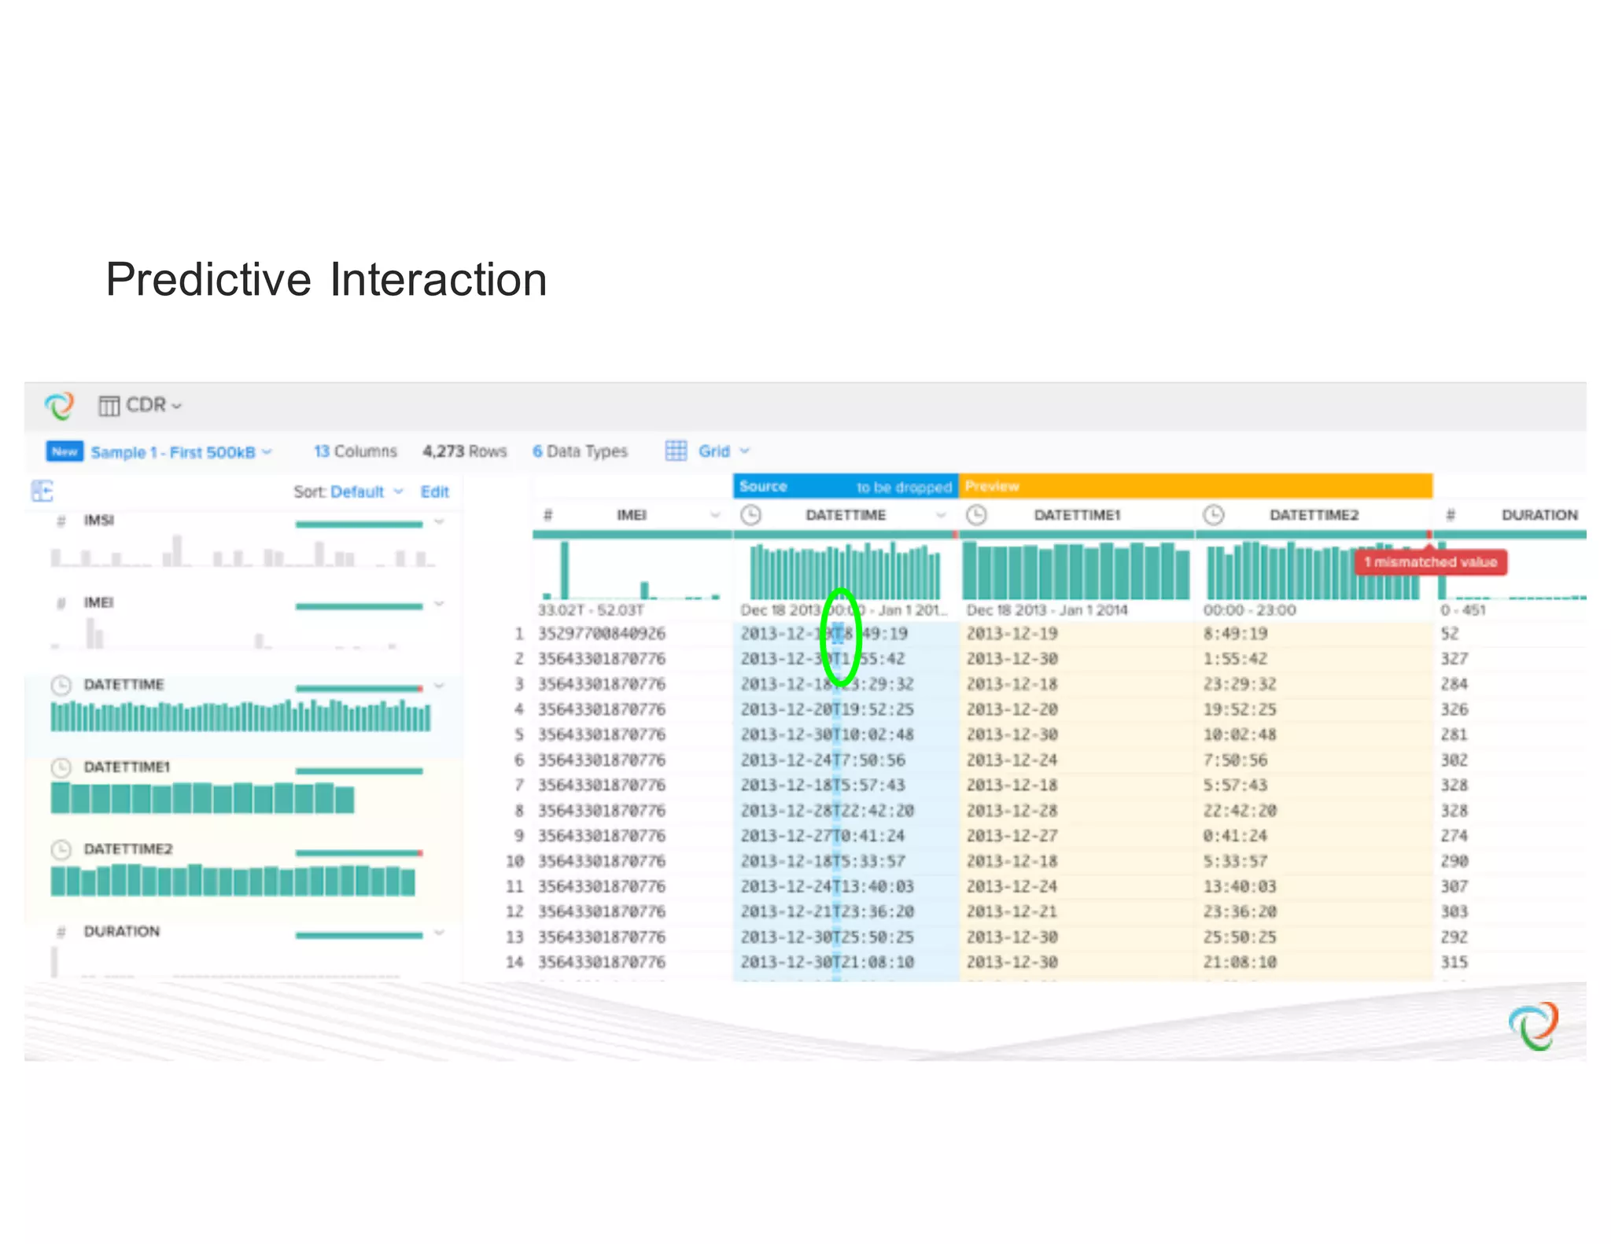
Task: Click DURATION column number type icon
Action: click(x=1451, y=515)
